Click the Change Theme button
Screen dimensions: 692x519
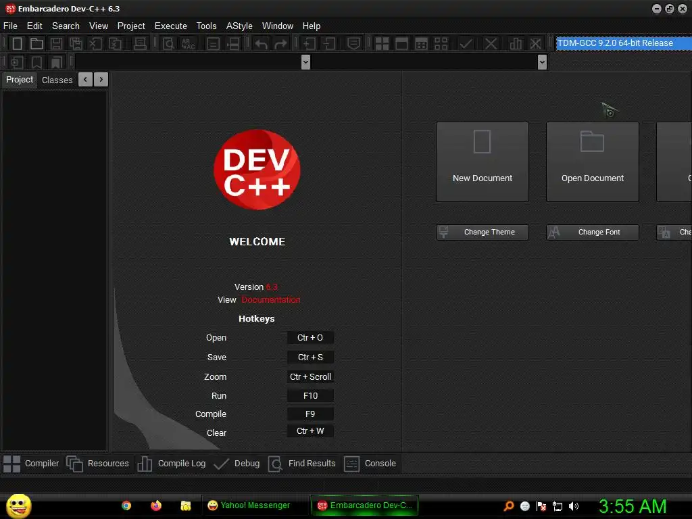click(x=483, y=232)
